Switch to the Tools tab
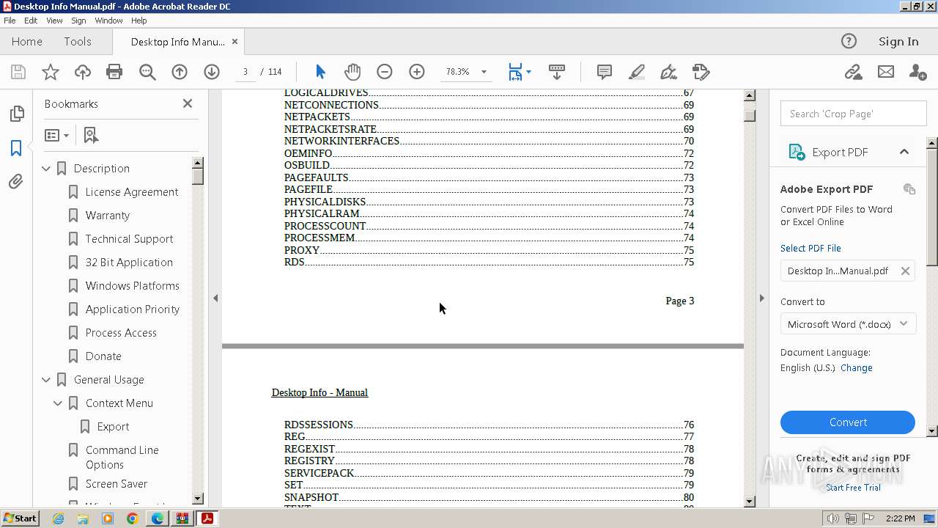The image size is (938, 528). [x=78, y=42]
